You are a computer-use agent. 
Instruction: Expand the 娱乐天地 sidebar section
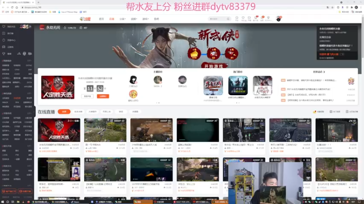pos(30,146)
